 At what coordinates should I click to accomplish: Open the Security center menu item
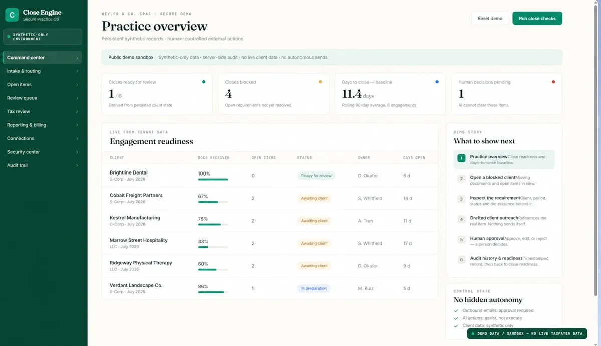tap(42, 152)
